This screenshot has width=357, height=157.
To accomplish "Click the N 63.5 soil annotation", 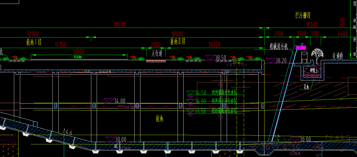I will [338, 137].
